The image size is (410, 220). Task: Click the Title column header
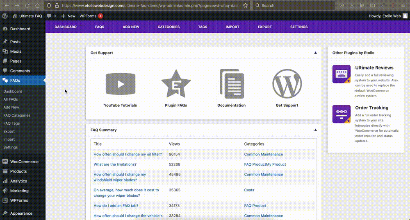(98, 144)
